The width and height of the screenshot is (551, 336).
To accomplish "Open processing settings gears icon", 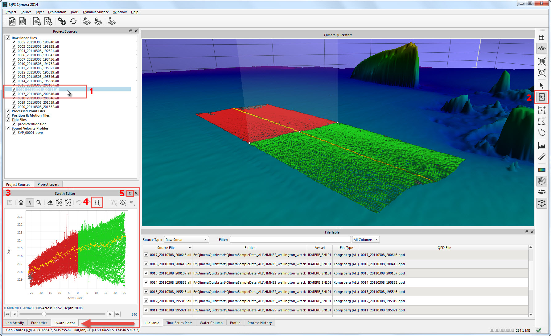I will coord(62,21).
